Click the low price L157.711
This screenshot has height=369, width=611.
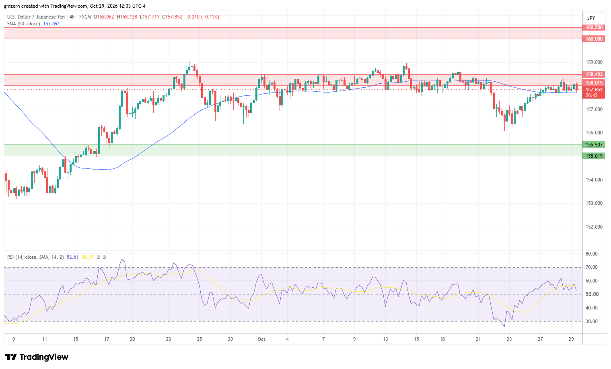(x=150, y=17)
